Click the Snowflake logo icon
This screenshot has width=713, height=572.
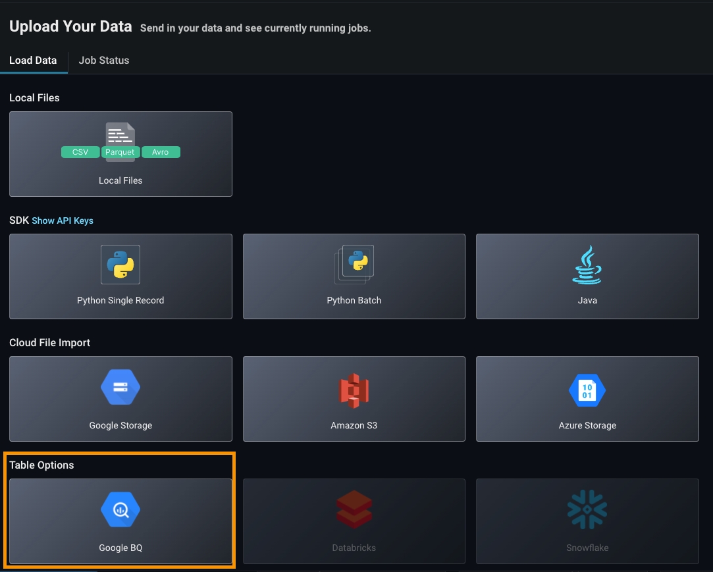pyautogui.click(x=587, y=509)
